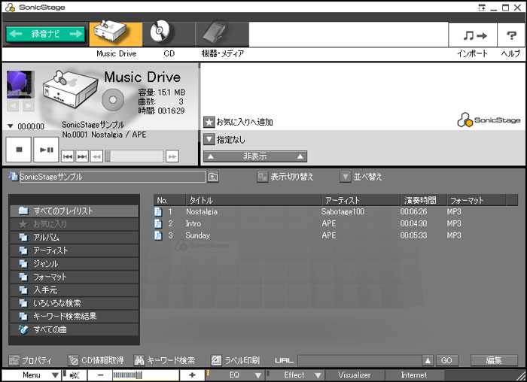Click the CD情報取得 icon

point(73,360)
